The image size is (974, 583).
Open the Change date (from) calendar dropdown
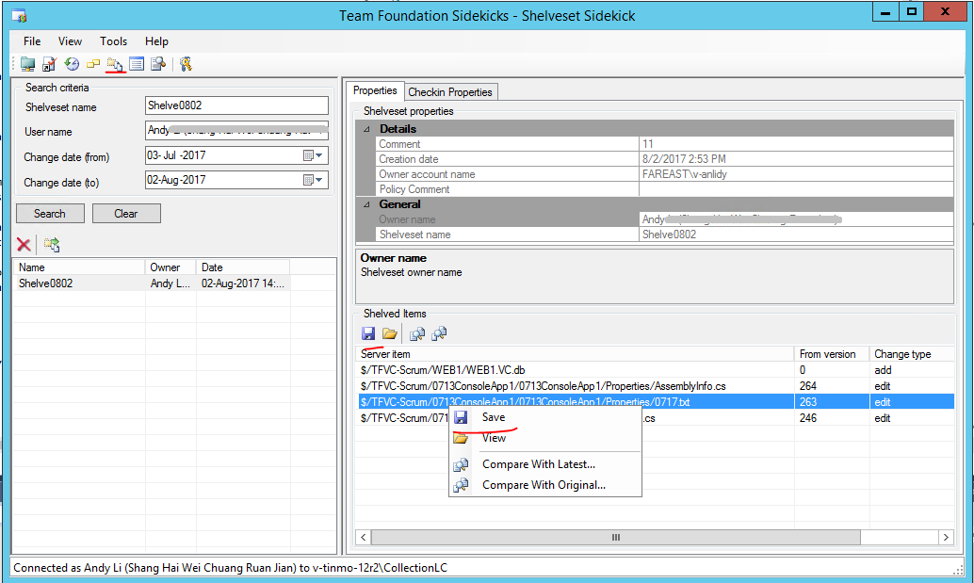point(313,155)
